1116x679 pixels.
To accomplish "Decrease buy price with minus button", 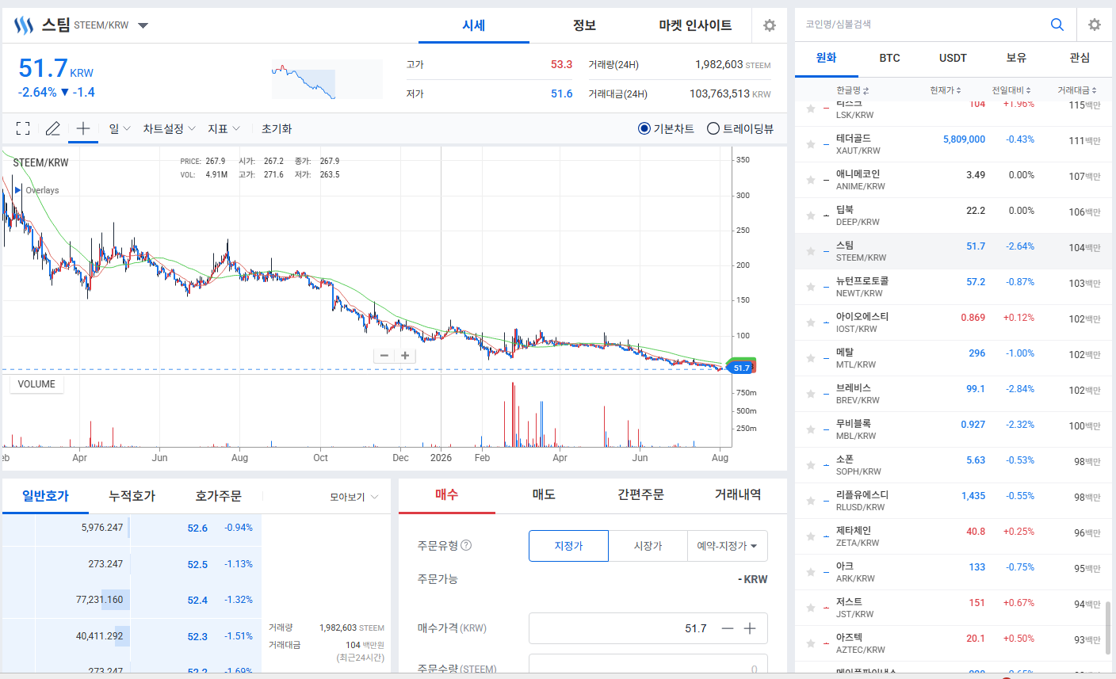I will (x=728, y=628).
